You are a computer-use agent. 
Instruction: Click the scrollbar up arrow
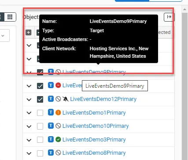184,9
